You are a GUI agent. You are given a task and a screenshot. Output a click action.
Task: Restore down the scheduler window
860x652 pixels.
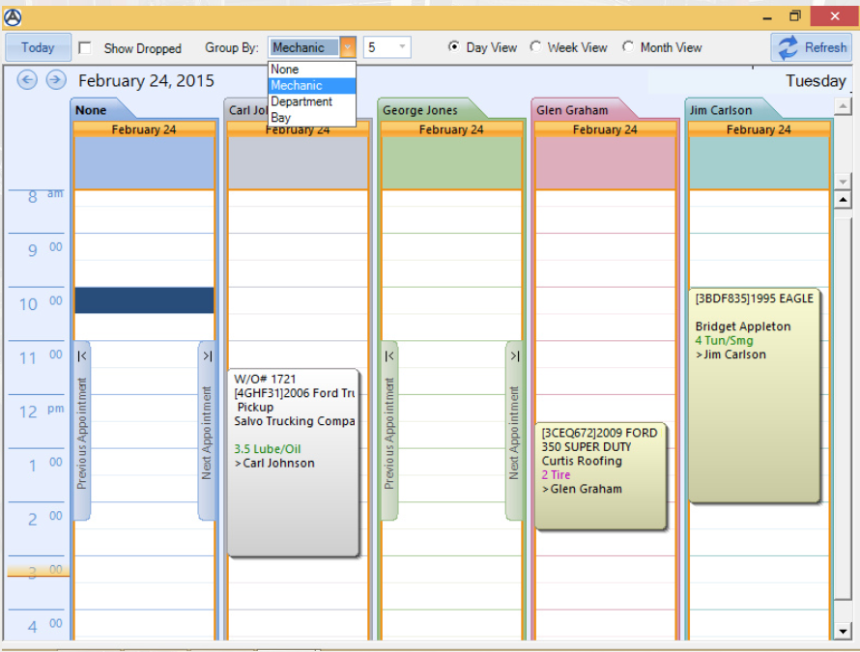(x=794, y=16)
